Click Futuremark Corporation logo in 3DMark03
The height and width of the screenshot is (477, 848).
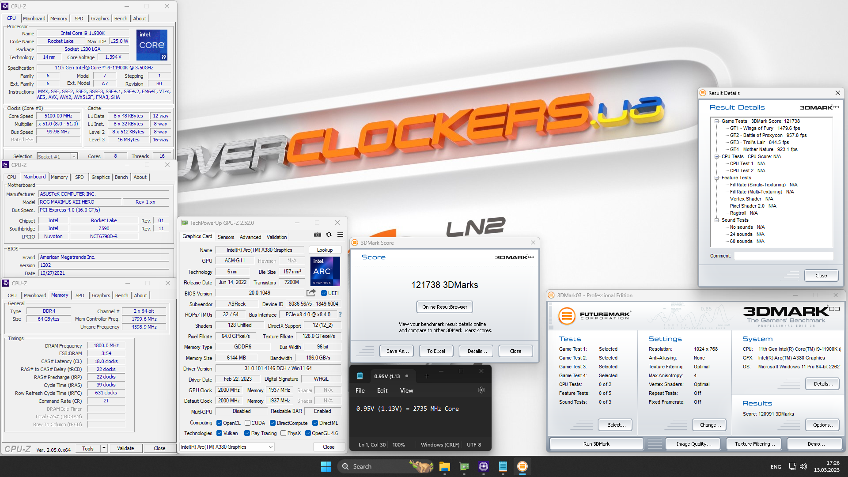[x=594, y=315]
